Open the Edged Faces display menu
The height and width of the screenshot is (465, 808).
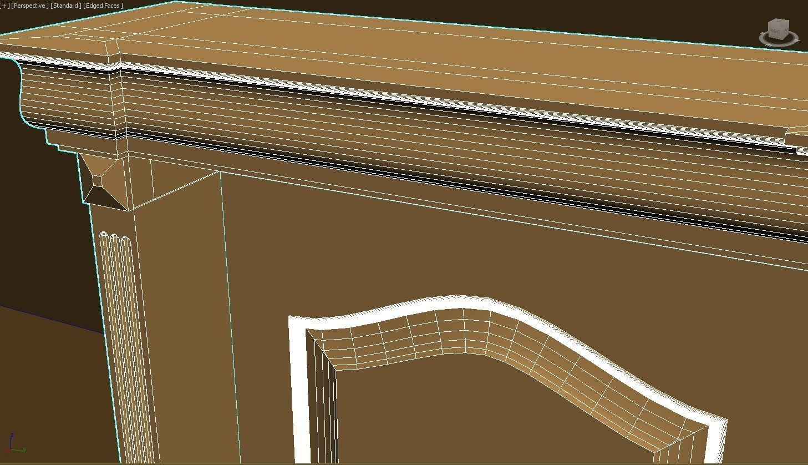(103, 6)
